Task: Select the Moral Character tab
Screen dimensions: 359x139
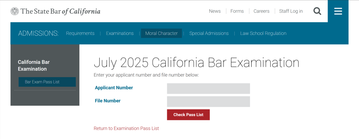Action: click(161, 33)
